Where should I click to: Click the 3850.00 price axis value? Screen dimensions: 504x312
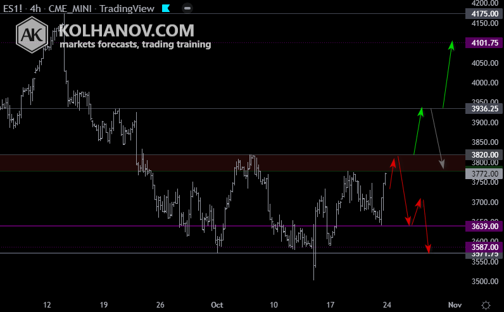(485, 142)
